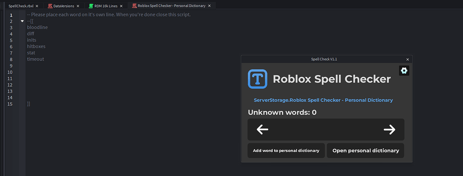The height and width of the screenshot is (176, 463).
Task: Switch to the SpellCheck.rbxl tab
Action: point(21,6)
